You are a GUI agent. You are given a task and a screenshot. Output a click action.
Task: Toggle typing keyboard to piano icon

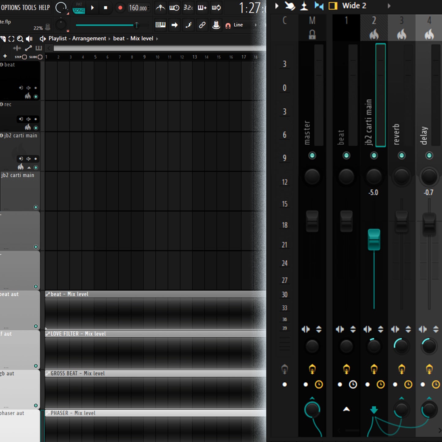coord(161,25)
